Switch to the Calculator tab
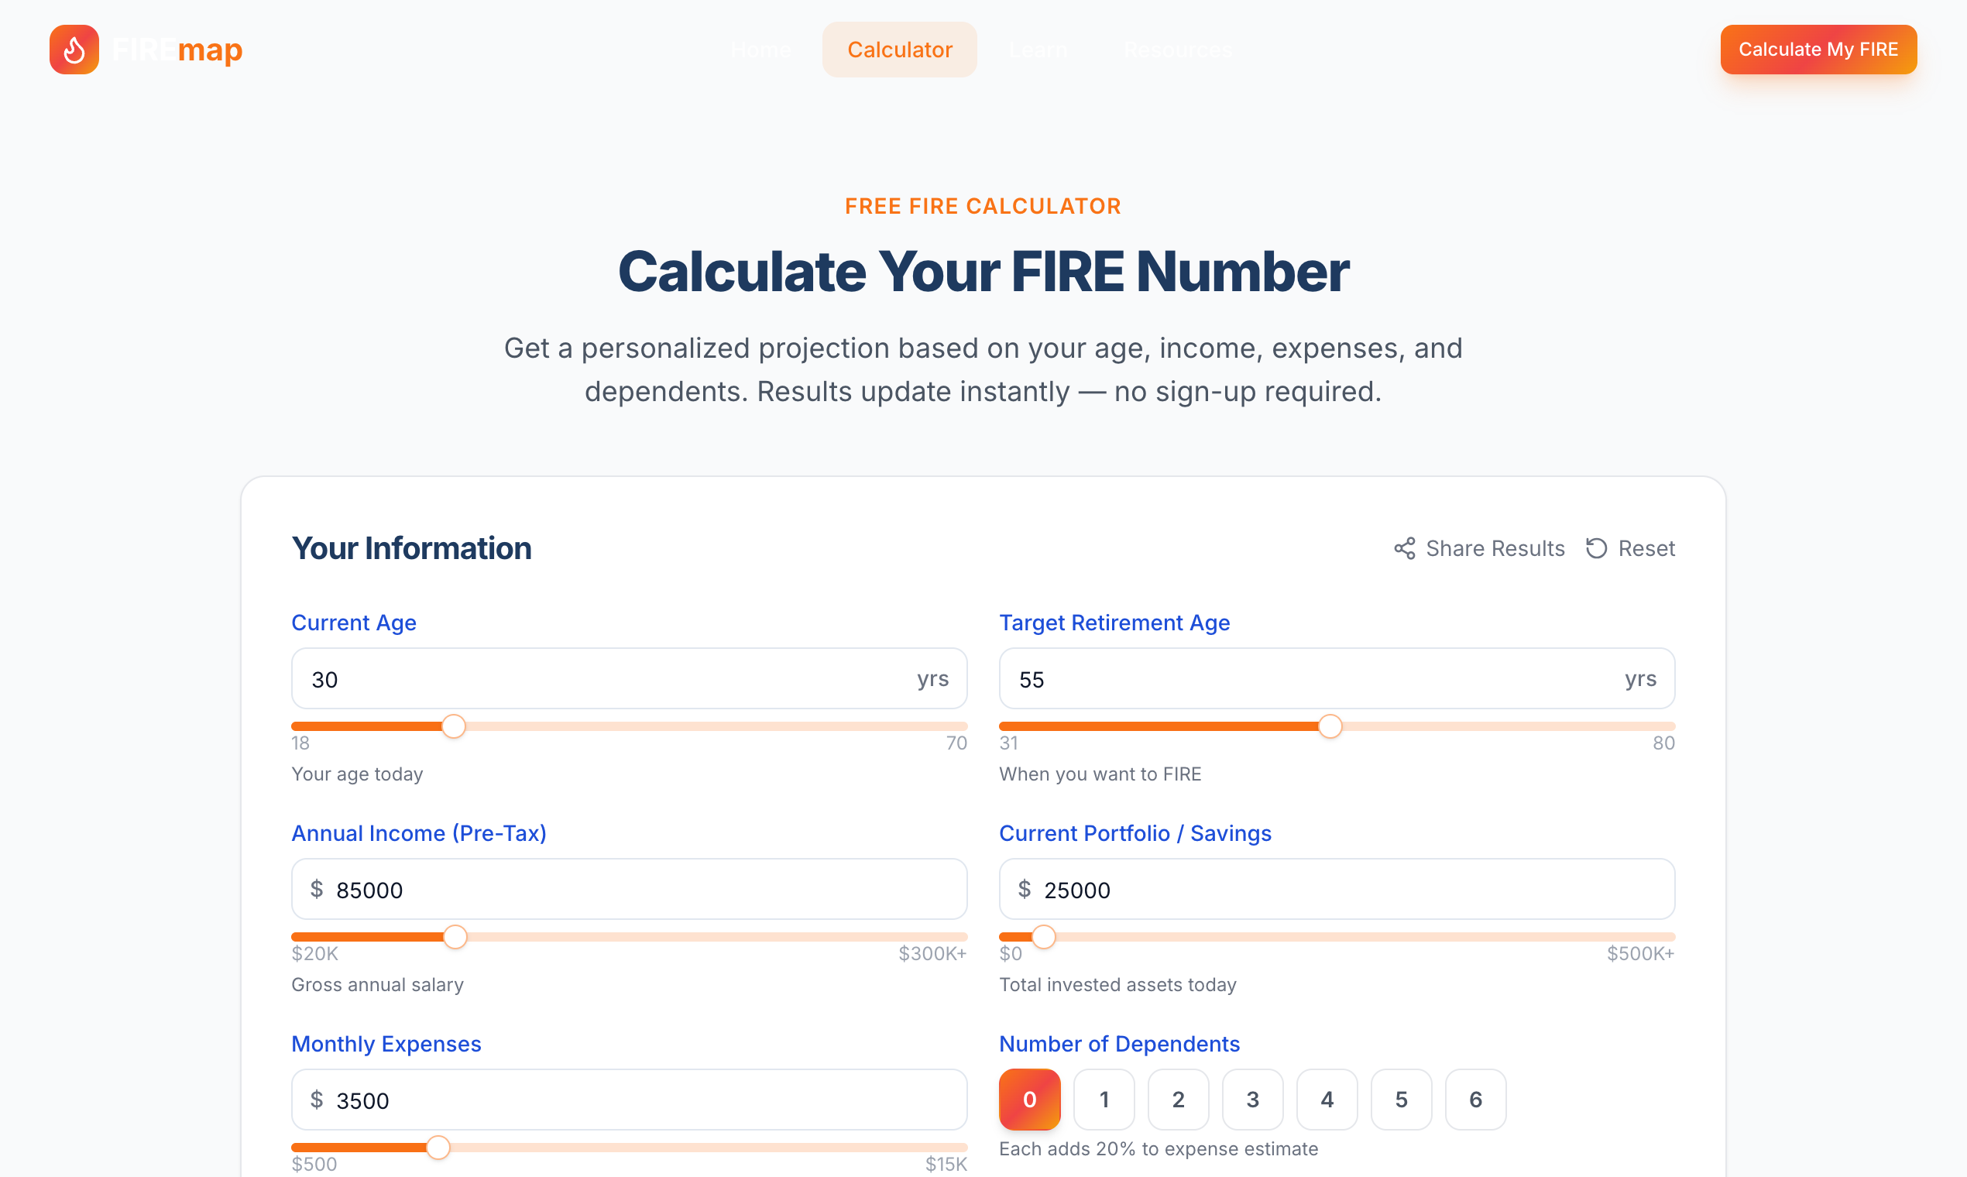Image resolution: width=1967 pixels, height=1177 pixels. coord(899,50)
